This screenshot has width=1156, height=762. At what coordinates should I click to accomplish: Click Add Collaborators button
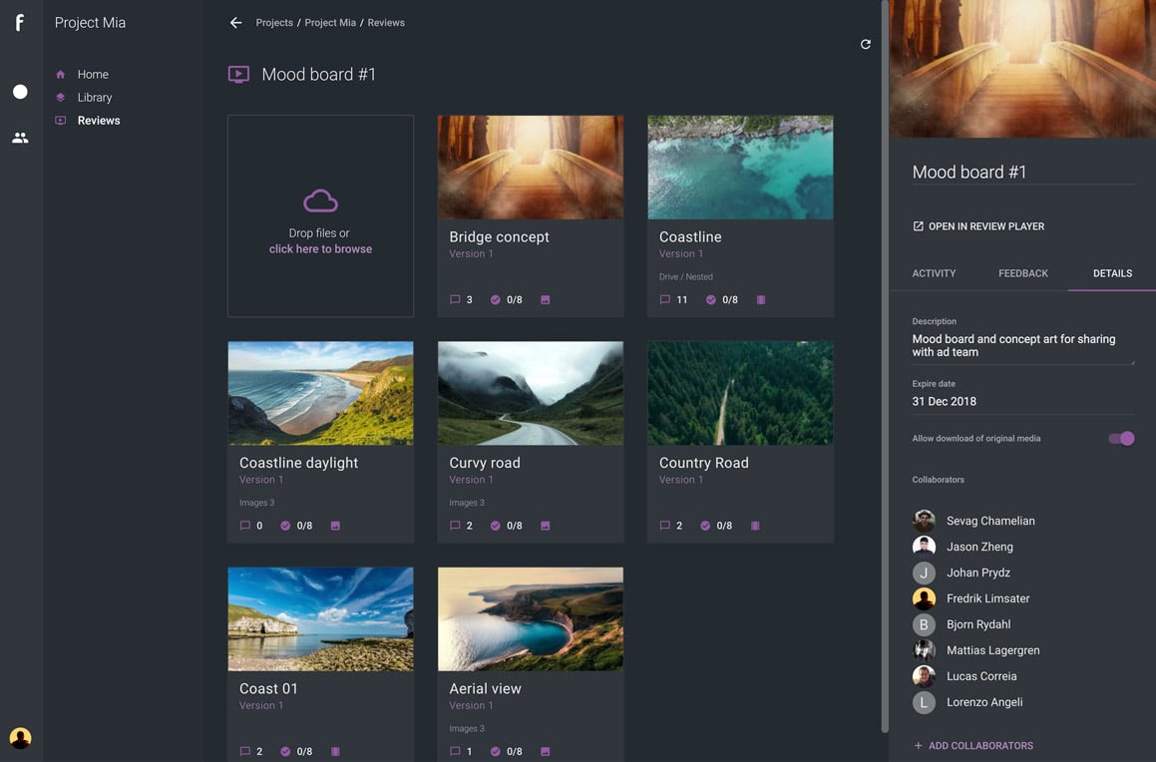click(973, 746)
